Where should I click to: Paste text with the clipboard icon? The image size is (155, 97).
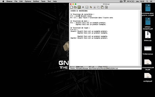[x=102, y=7]
